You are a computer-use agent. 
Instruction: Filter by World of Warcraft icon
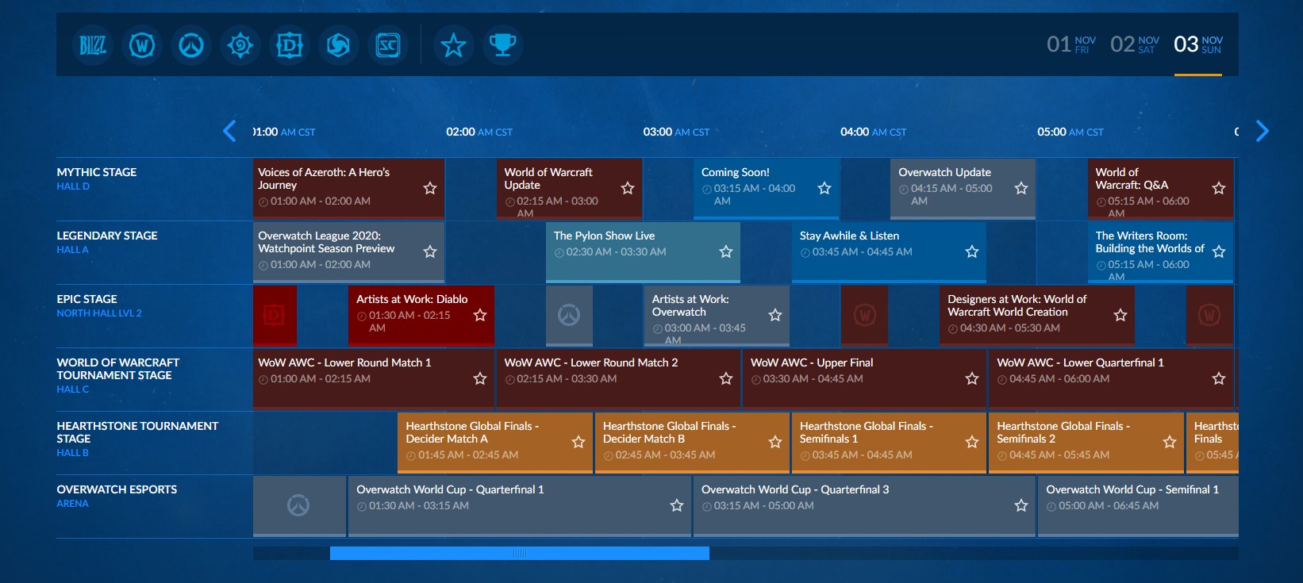142,45
